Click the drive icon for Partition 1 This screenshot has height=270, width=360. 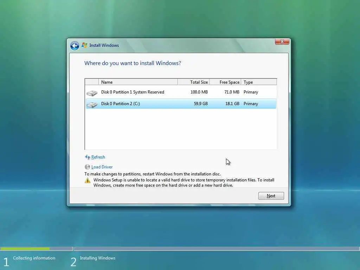pyautogui.click(x=92, y=93)
